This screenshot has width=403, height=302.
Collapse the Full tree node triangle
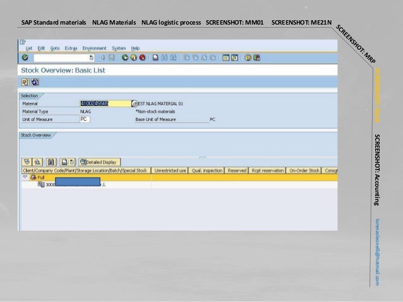click(x=25, y=177)
